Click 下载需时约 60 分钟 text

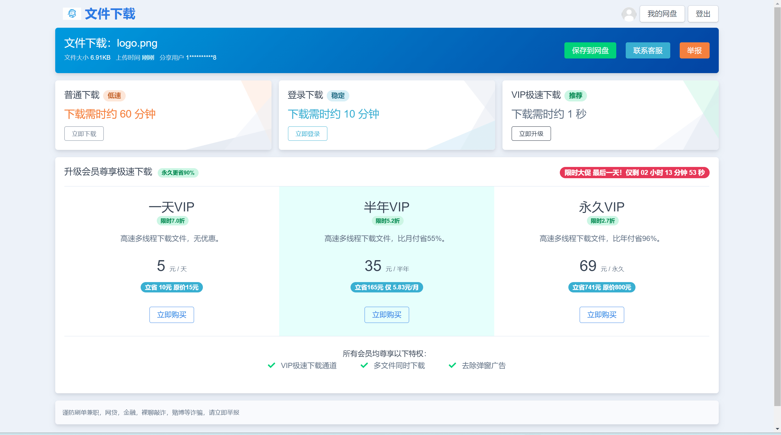(110, 114)
